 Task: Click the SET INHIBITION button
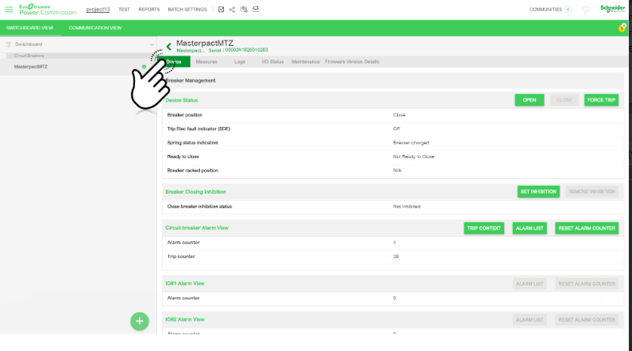538,191
